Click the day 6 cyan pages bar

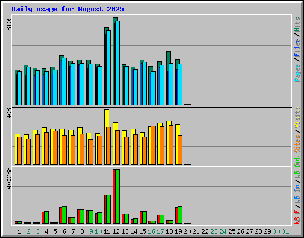pos(64,82)
